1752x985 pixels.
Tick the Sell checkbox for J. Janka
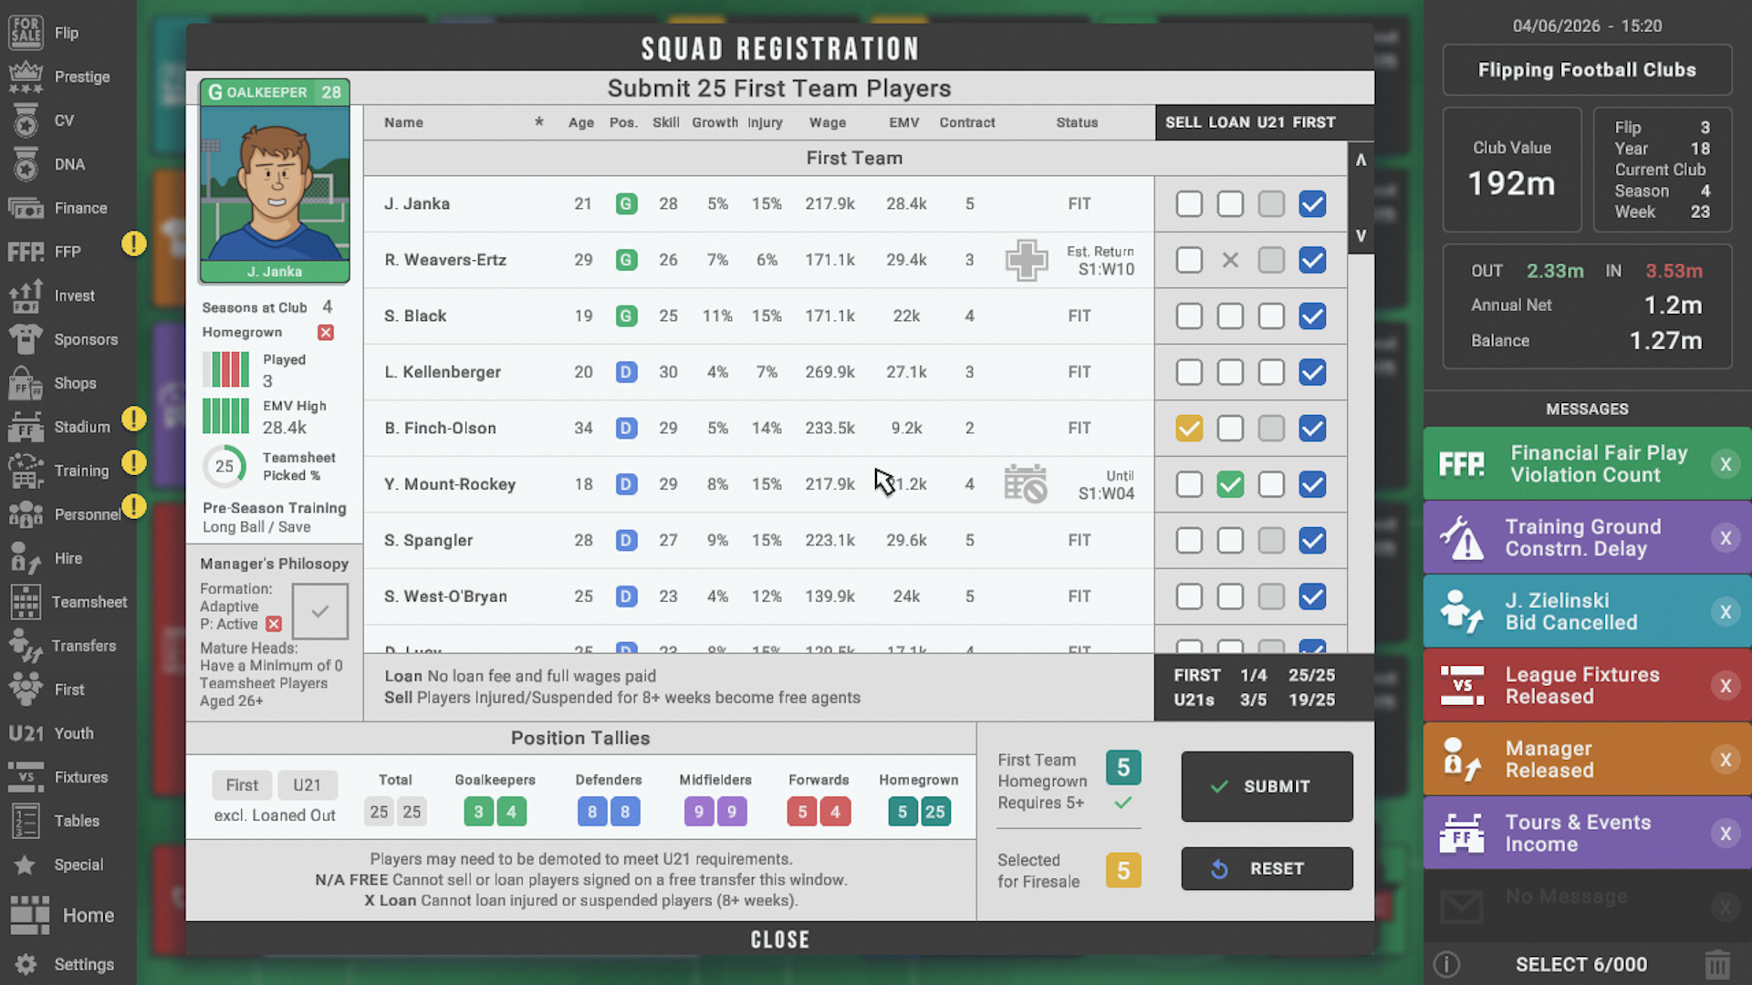(x=1189, y=204)
